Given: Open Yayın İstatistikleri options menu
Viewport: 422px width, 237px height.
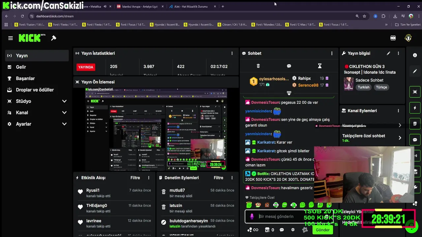Looking at the screenshot, I should 232,53.
